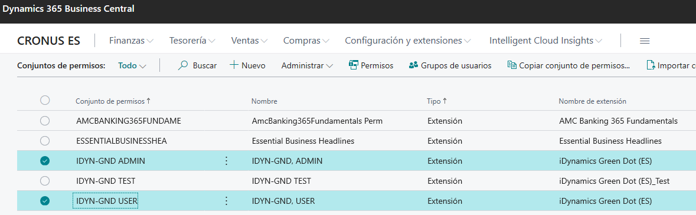This screenshot has width=696, height=215.
Task: Open row options for IDYN-GND USER
Action: coord(226,201)
